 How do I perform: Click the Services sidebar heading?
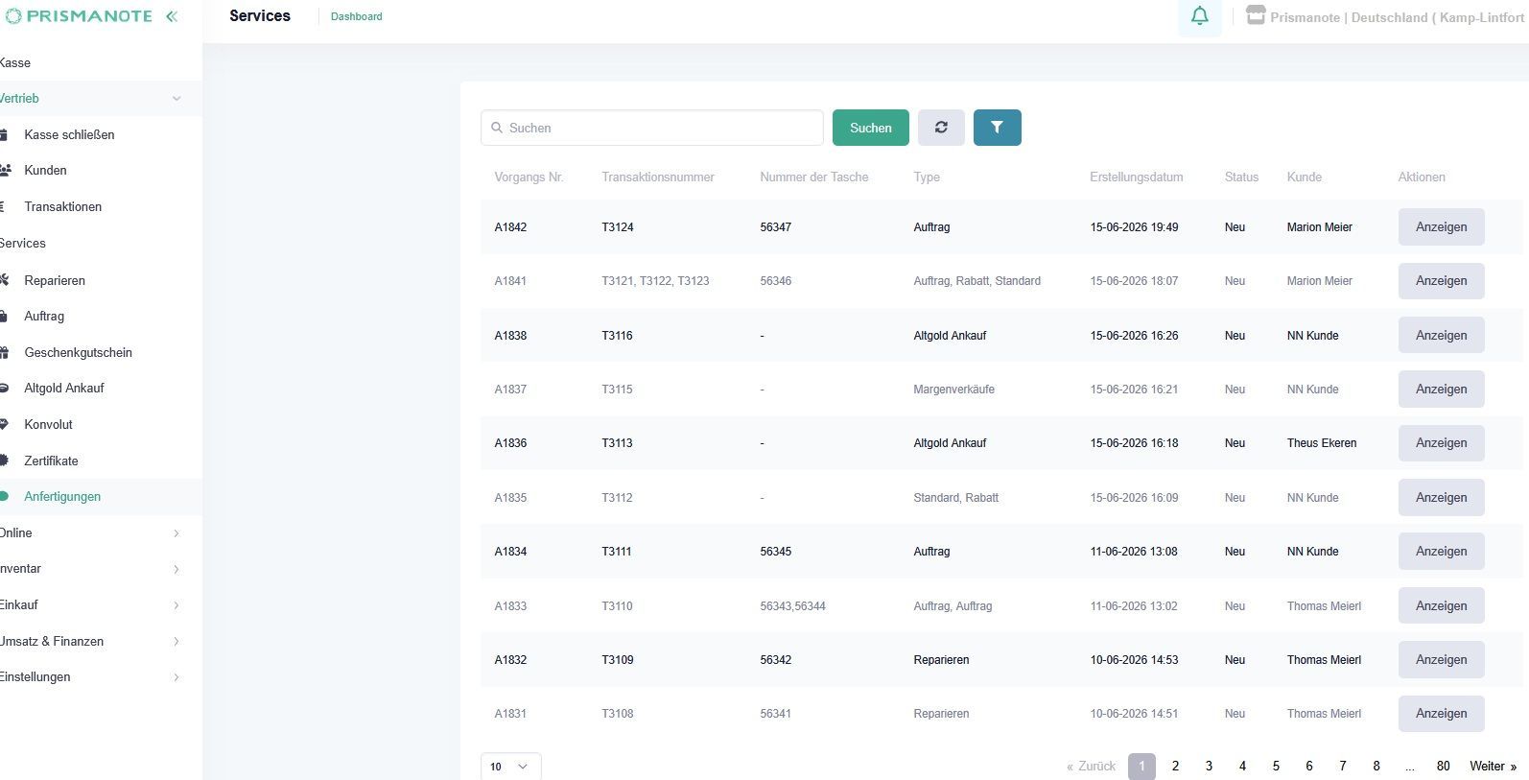point(23,244)
